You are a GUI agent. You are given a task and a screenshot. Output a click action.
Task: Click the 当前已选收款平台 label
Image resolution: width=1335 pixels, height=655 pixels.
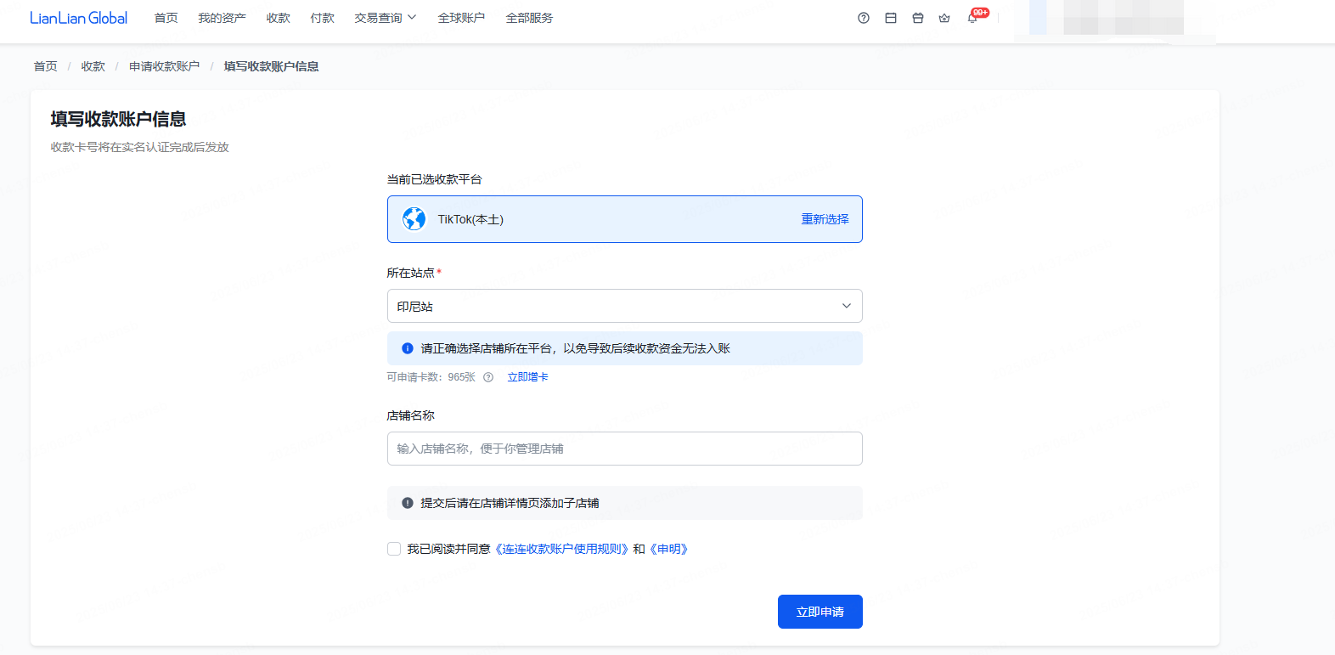click(435, 179)
